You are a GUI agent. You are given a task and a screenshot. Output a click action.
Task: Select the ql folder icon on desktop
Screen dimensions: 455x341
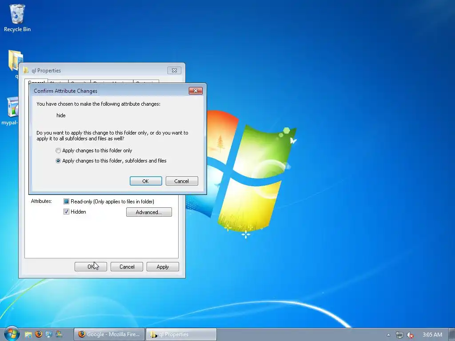[x=15, y=61]
